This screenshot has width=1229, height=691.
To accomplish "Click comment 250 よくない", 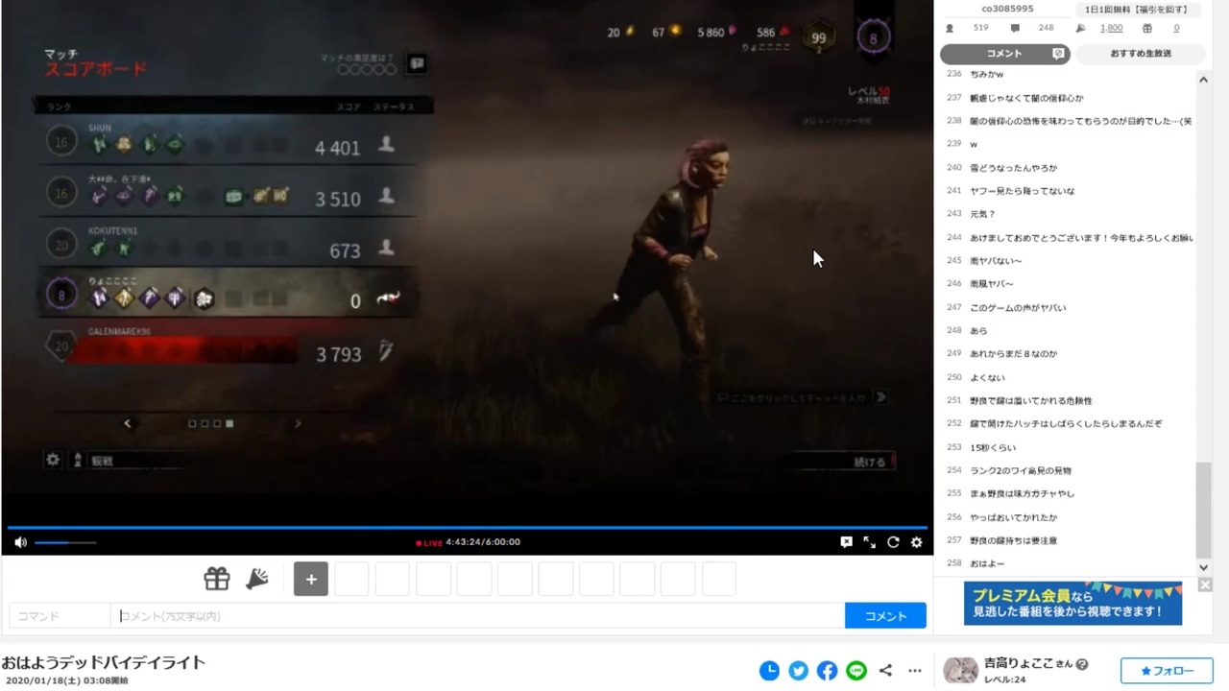I will point(987,377).
